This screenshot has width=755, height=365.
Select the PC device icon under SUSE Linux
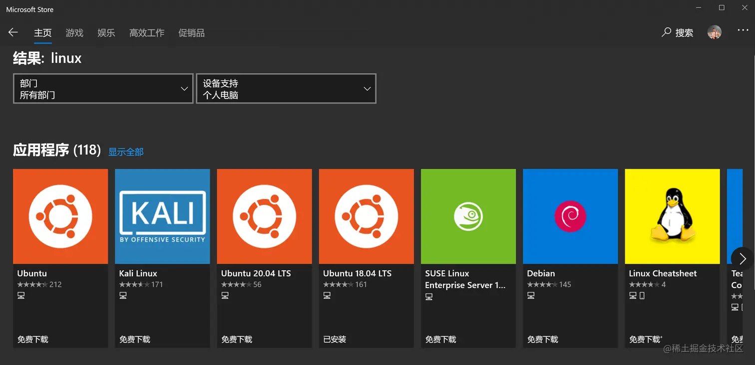[428, 297]
